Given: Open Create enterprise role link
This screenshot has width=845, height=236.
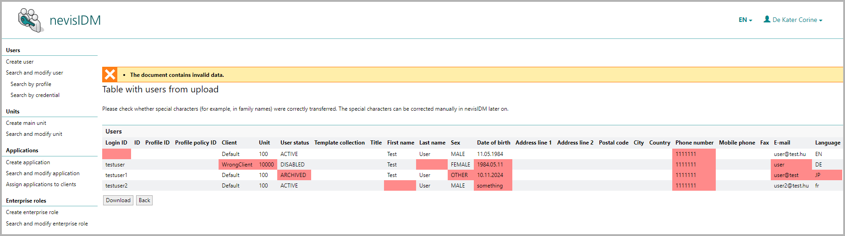Looking at the screenshot, I should (x=32, y=212).
